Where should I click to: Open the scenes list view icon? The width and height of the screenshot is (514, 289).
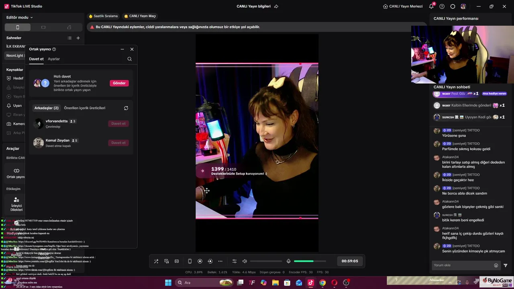click(69, 38)
